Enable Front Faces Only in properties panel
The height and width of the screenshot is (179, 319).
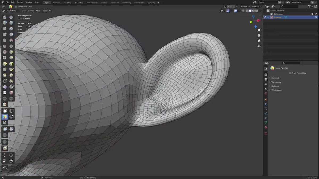pos(290,73)
